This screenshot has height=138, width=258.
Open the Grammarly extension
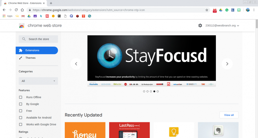(227, 10)
